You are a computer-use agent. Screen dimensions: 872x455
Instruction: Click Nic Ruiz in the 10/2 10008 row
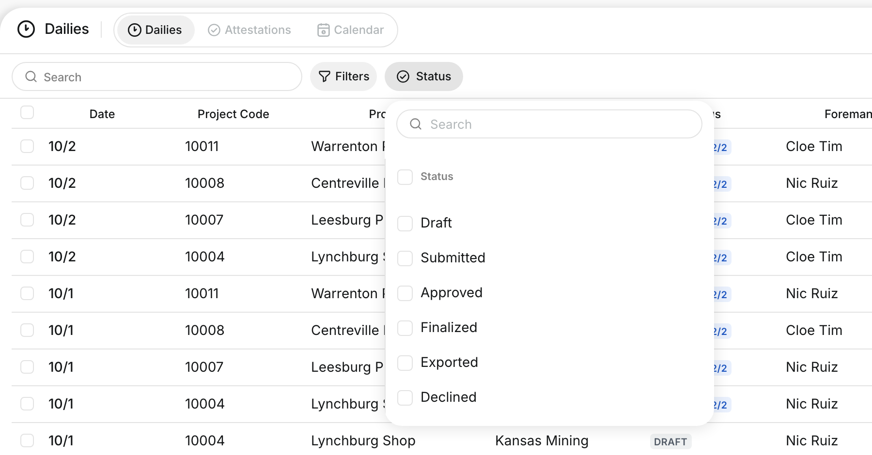click(812, 183)
